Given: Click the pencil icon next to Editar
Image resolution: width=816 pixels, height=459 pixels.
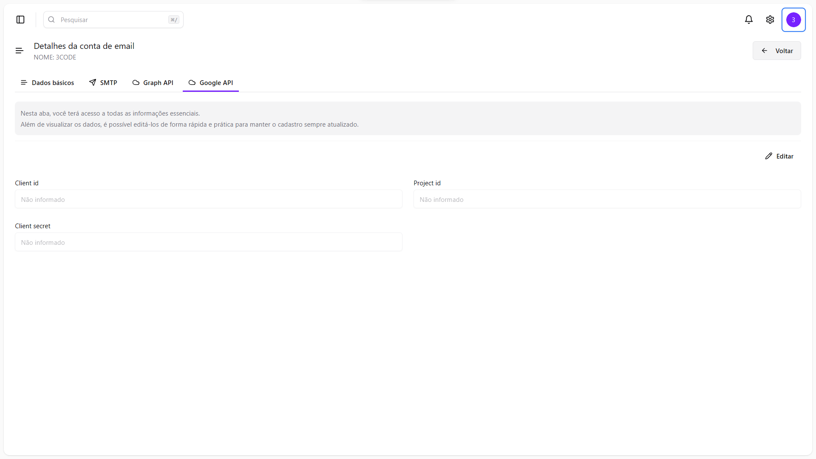Looking at the screenshot, I should coord(768,156).
